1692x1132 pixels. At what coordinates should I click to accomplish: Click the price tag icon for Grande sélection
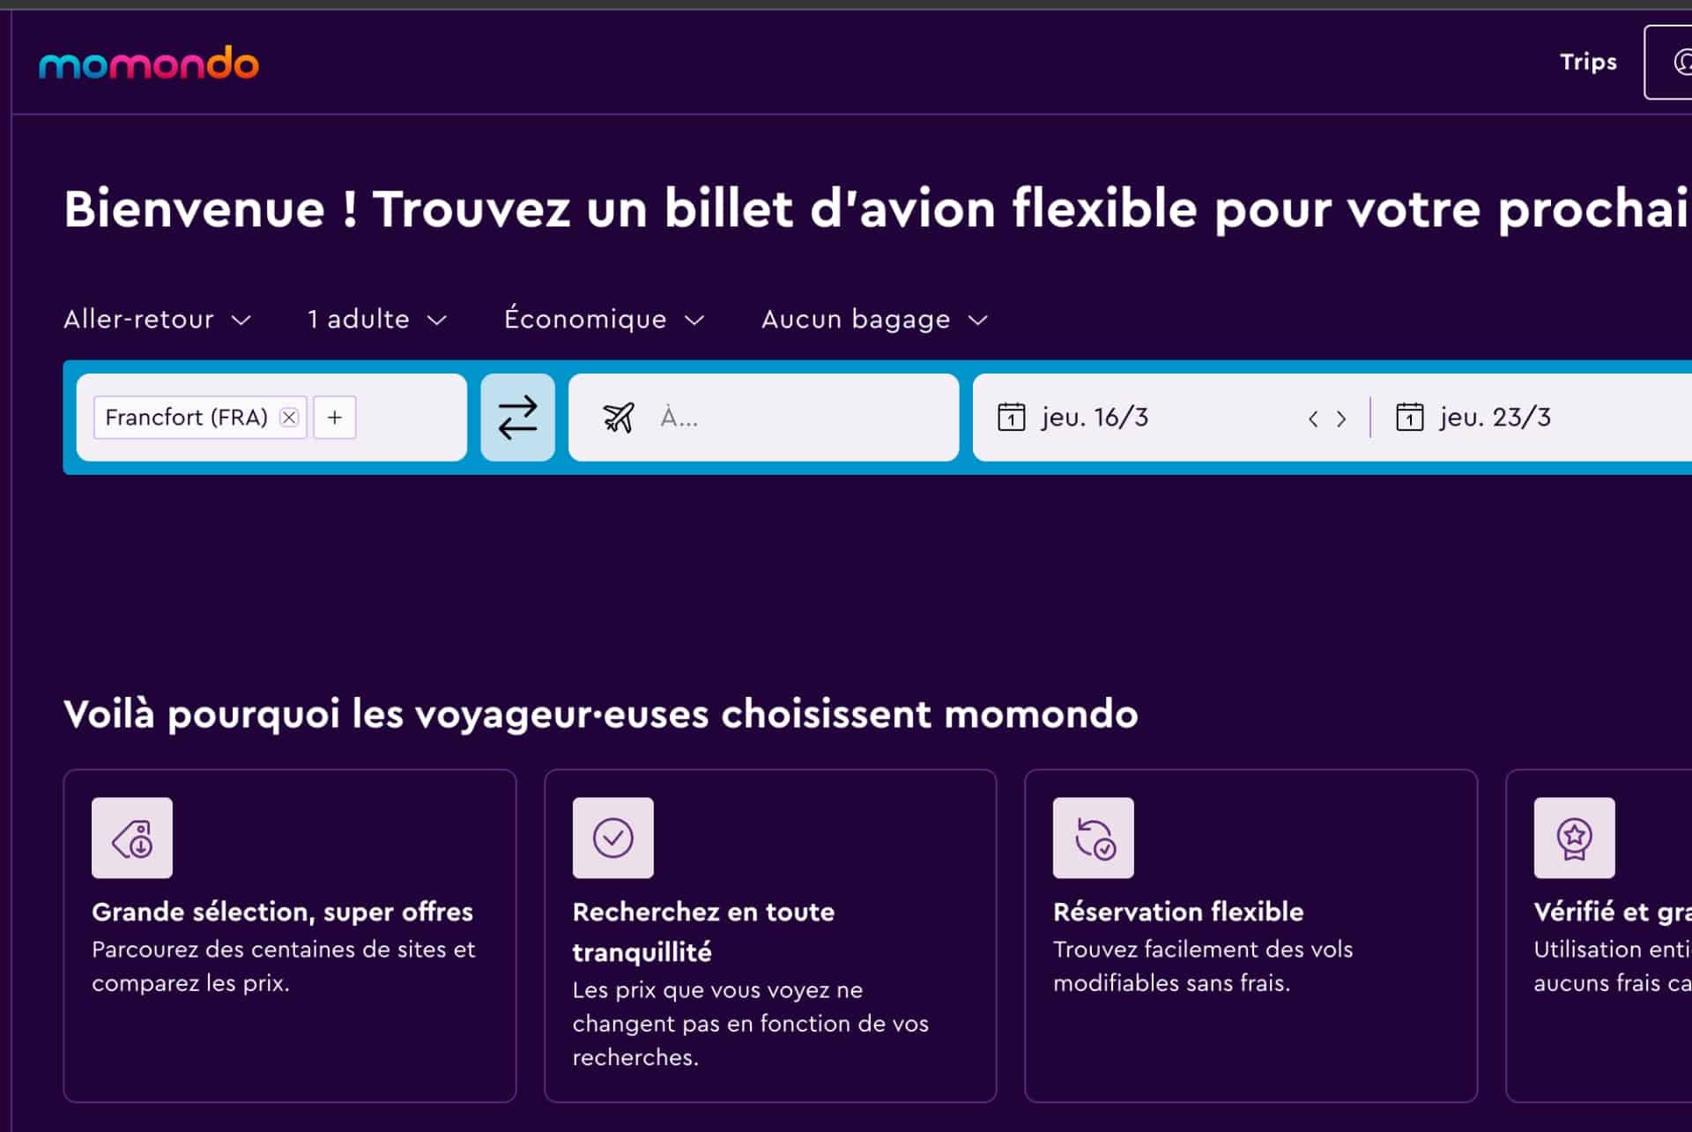(132, 838)
